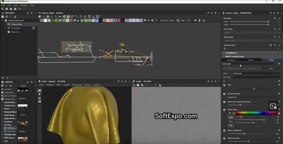Click the info 'i' icon in 2D view toolbar

click(x=156, y=85)
